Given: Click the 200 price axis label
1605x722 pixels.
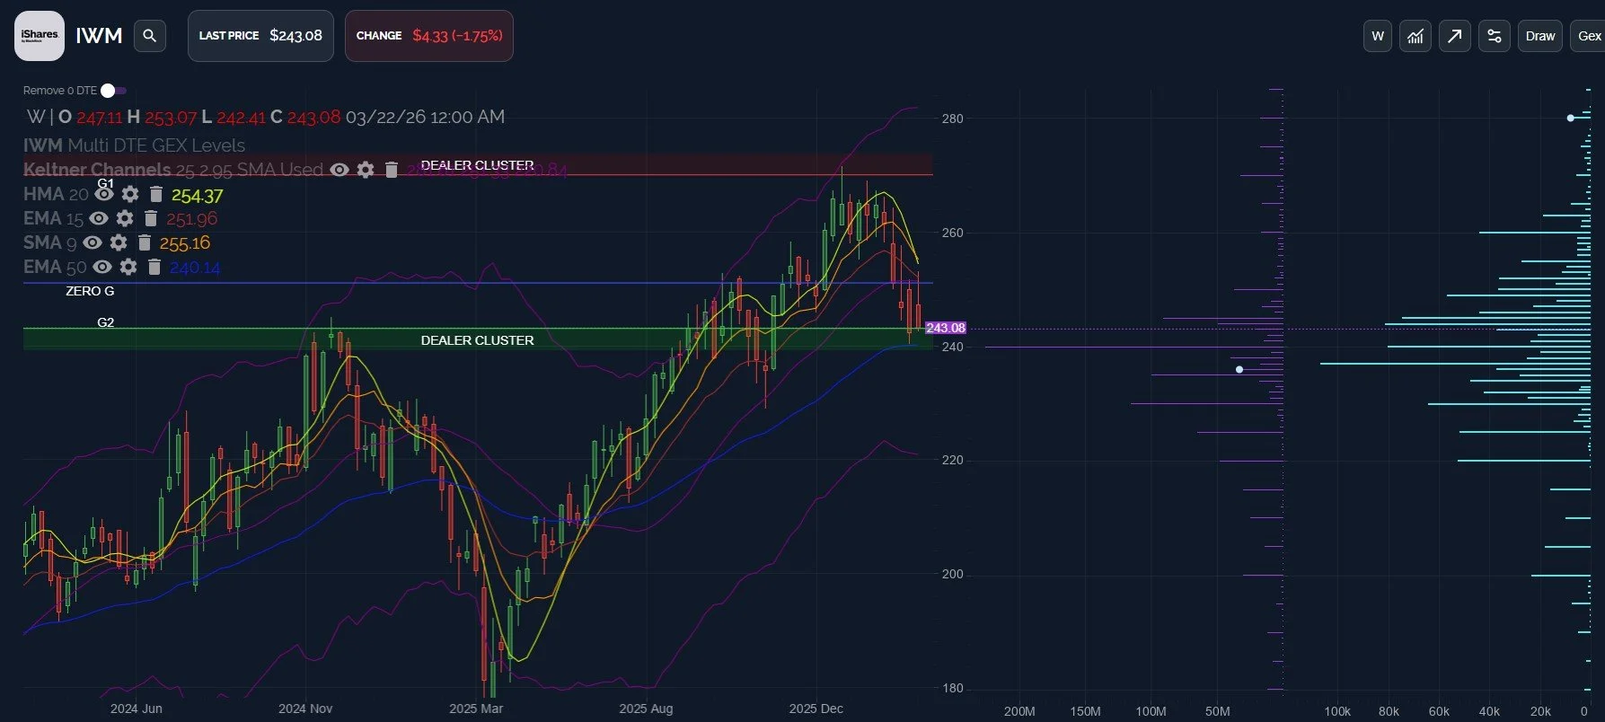Looking at the screenshot, I should point(952,574).
